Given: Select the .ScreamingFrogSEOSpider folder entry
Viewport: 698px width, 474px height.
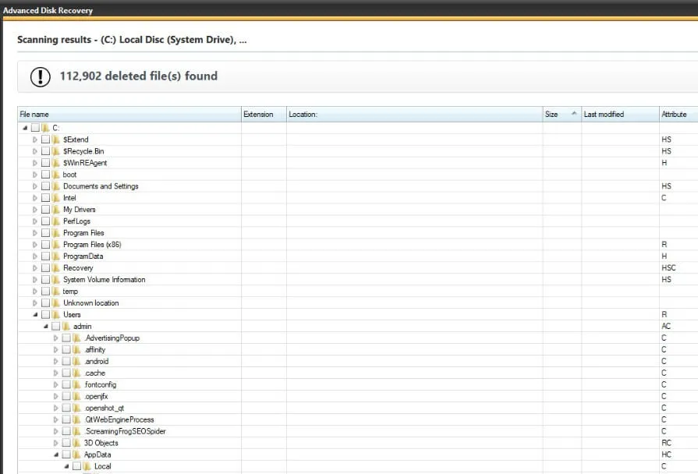Looking at the screenshot, I should (x=125, y=431).
